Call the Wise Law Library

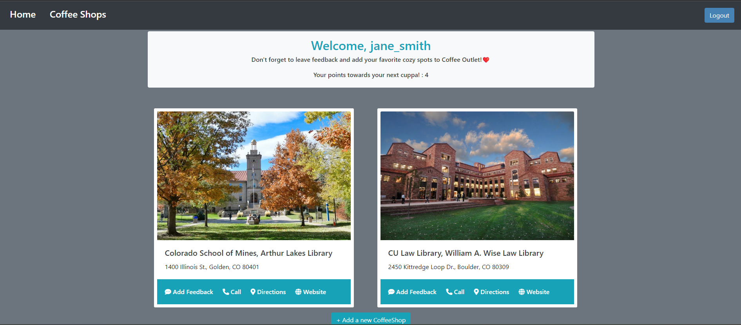(x=455, y=292)
